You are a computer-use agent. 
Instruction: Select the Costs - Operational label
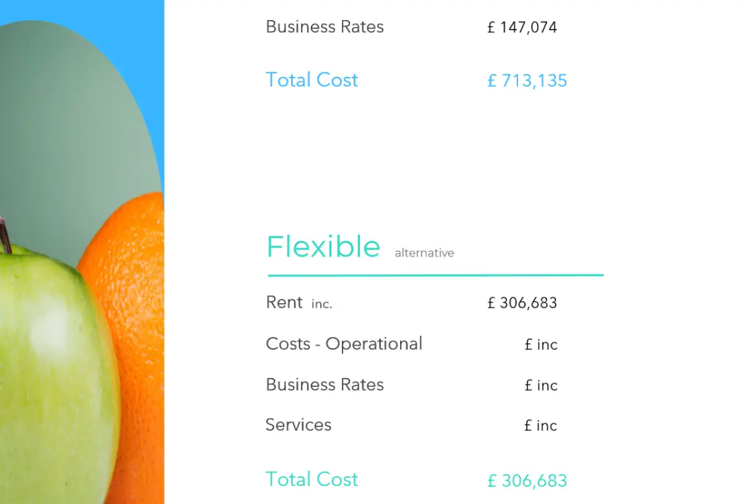[344, 344]
